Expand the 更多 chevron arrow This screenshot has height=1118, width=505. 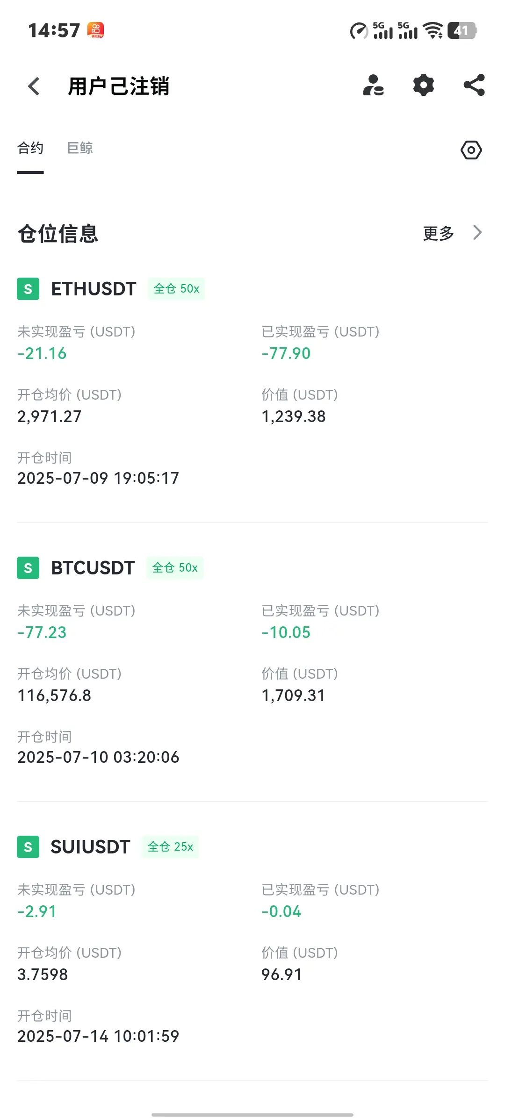477,232
